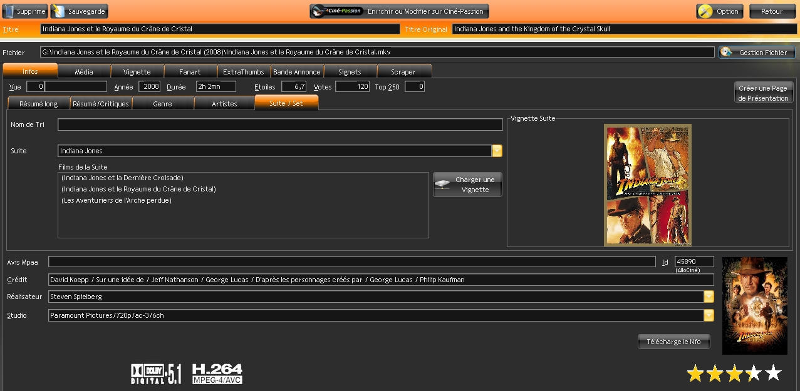
Task: Click the Réalisateur field showing Steven Spielberg
Action: tap(376, 297)
